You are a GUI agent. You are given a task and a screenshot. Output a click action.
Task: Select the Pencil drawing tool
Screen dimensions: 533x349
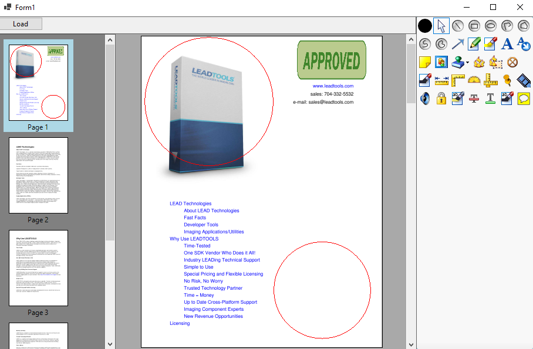click(x=474, y=43)
